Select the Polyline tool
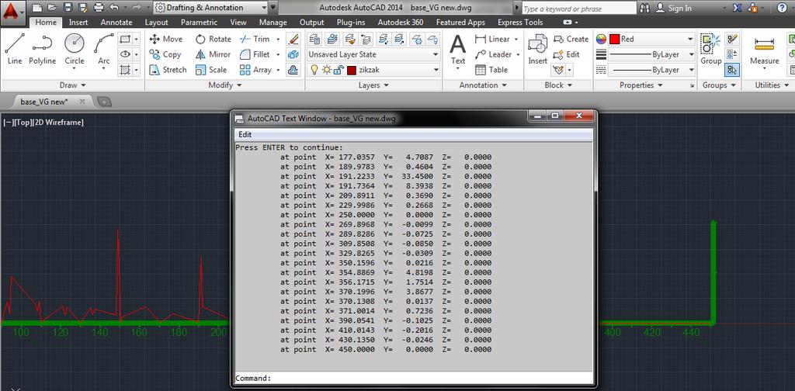This screenshot has width=795, height=391. (x=42, y=50)
